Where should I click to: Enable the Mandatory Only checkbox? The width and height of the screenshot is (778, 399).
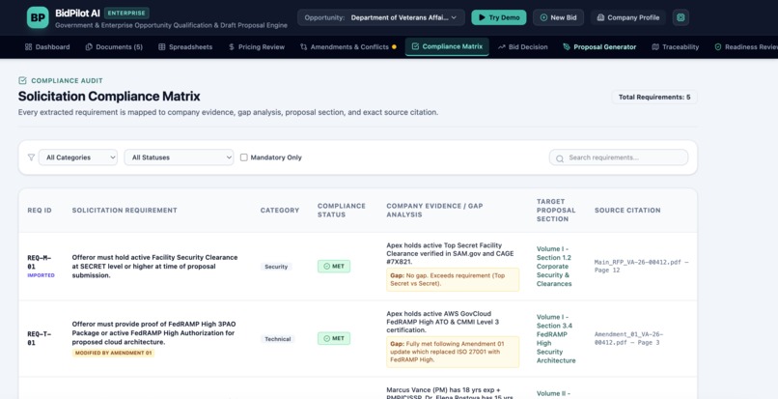(243, 157)
